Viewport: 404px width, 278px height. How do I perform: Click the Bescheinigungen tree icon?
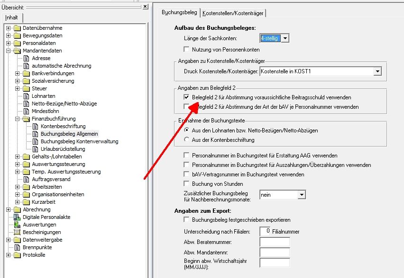pos(17,232)
